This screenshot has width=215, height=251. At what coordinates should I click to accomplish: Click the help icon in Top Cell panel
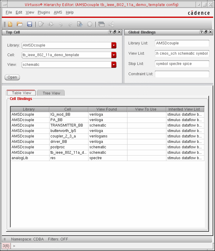click(110, 32)
